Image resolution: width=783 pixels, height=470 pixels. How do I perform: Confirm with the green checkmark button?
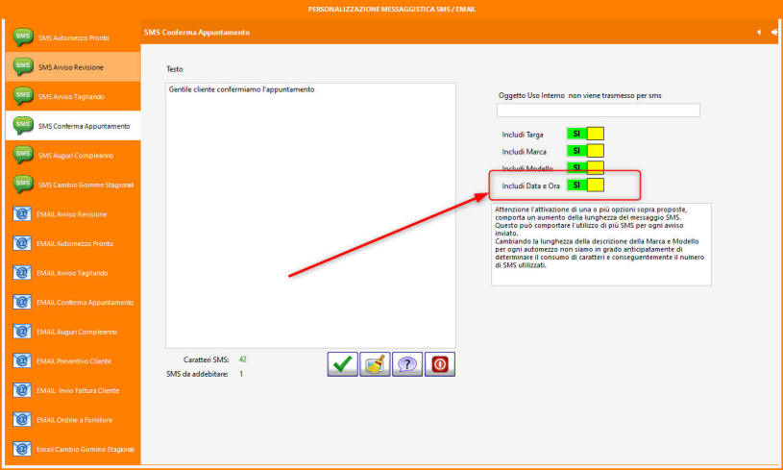[x=342, y=364]
